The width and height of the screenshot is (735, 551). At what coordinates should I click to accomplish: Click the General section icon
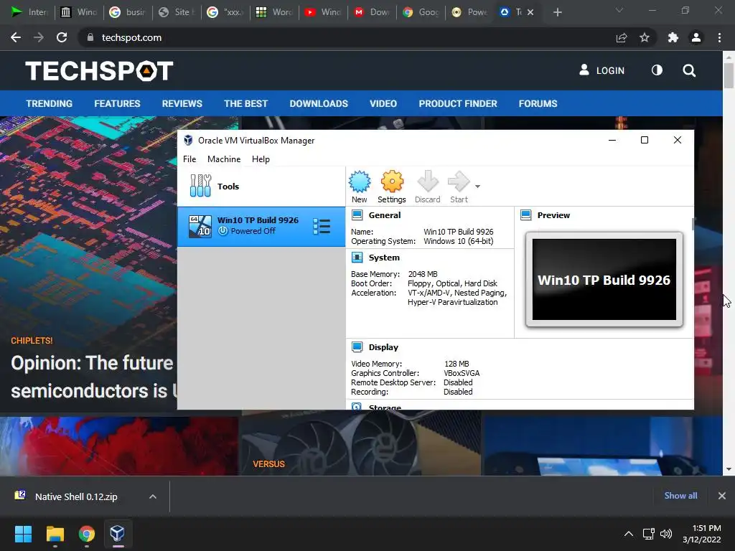tap(357, 215)
